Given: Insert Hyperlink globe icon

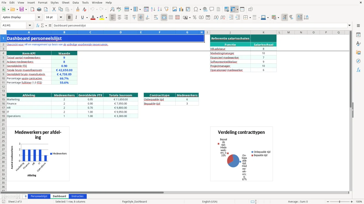Looking at the screenshot, I should point(205,9).
